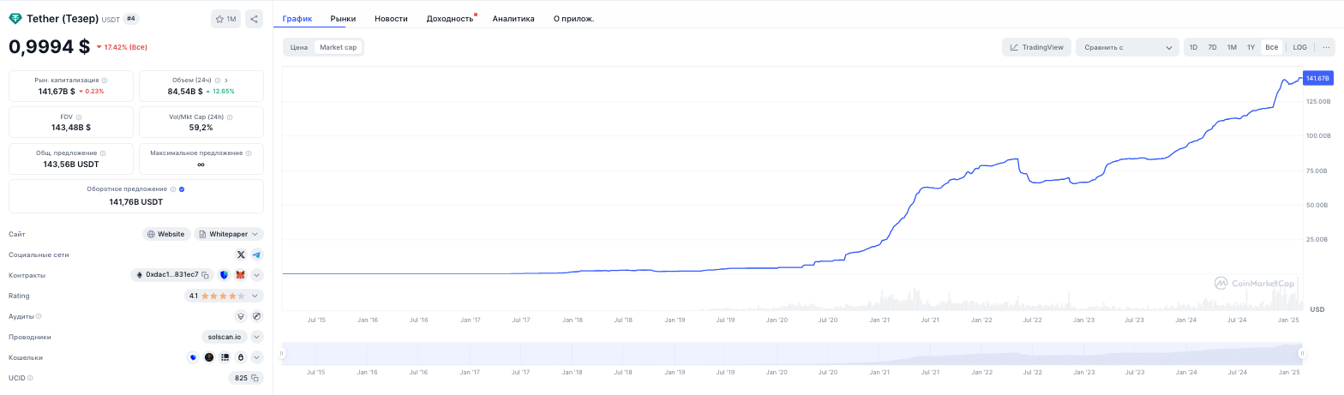Select the 1D chart time range
Image resolution: width=1344 pixels, height=395 pixels.
coord(1193,47)
